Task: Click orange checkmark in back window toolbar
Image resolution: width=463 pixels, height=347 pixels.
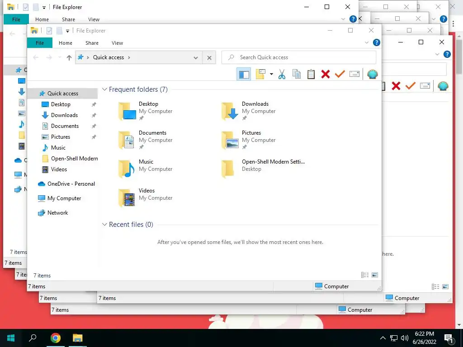Action: click(x=411, y=86)
